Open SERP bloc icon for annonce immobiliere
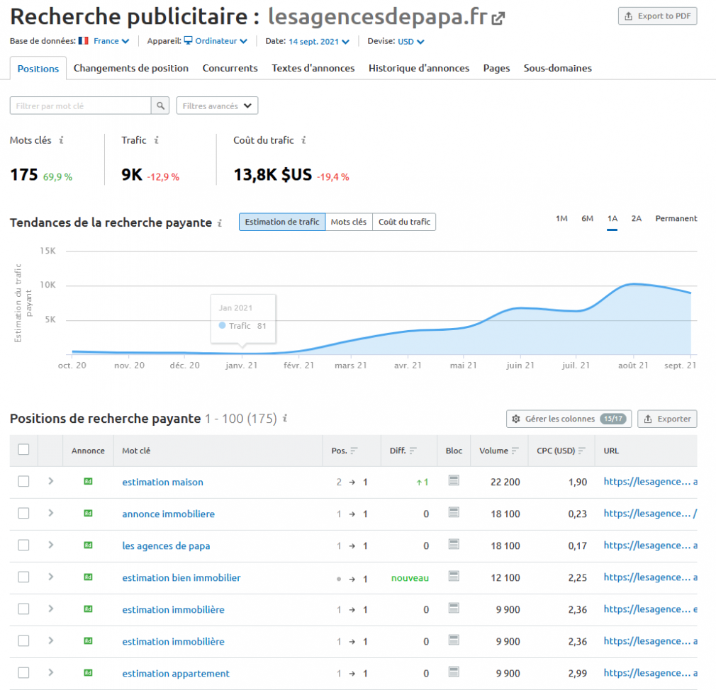 454,512
